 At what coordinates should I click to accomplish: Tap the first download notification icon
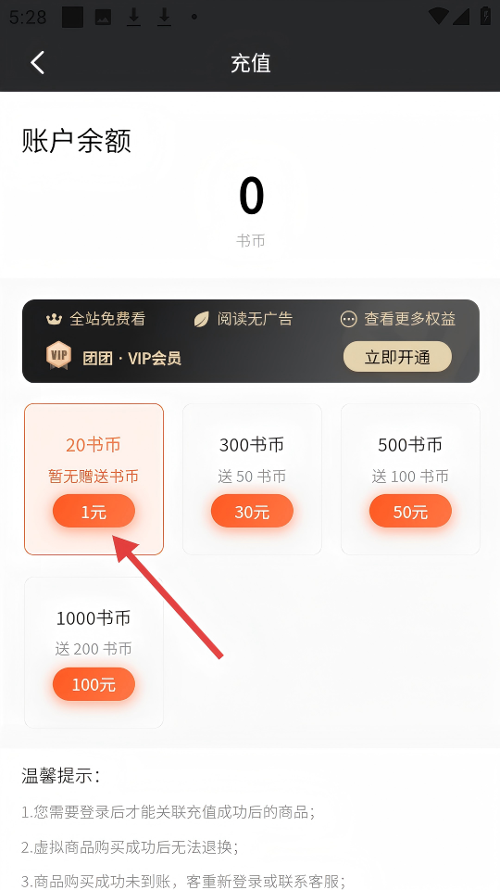point(133,17)
